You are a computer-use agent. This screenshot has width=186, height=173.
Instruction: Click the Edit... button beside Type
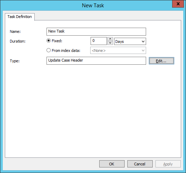161,61
